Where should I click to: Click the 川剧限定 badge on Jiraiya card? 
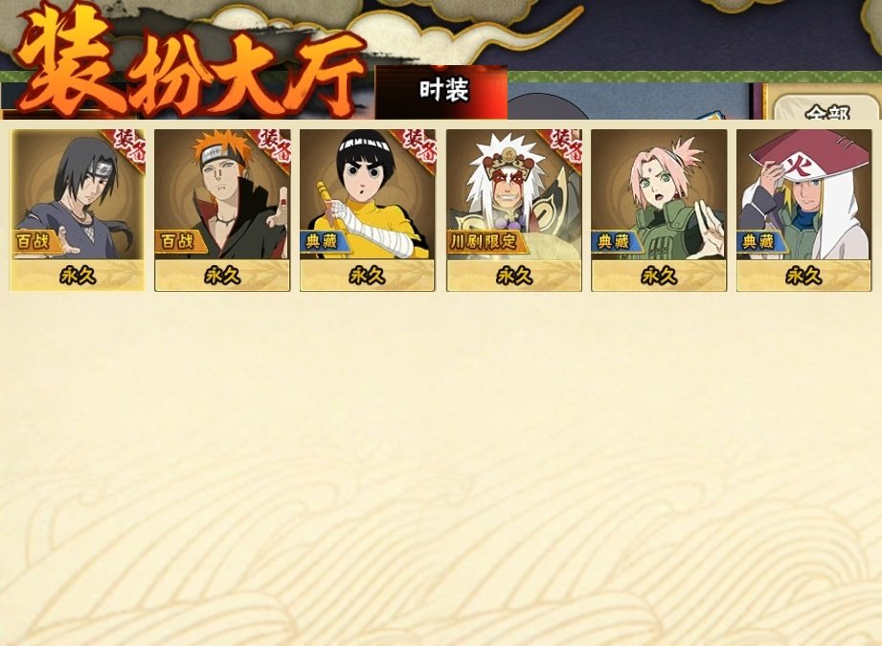click(x=486, y=242)
